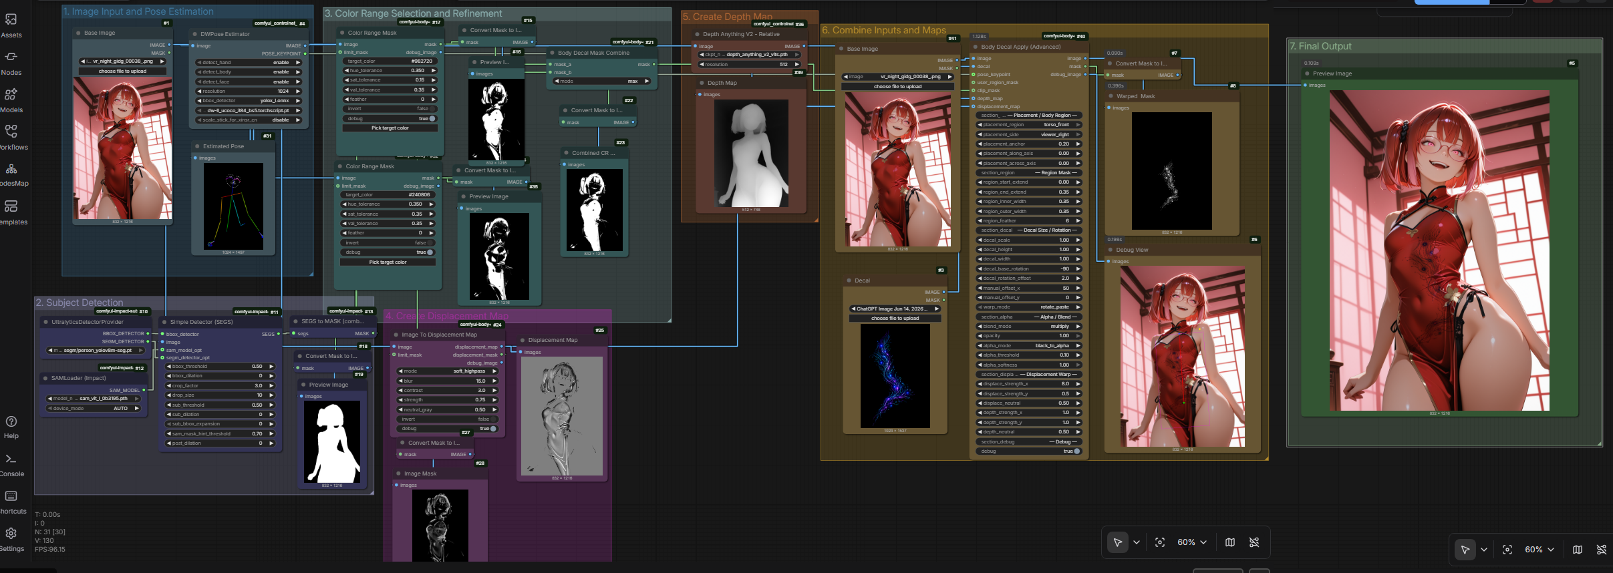
Task: Collapse the Estimated Pose node via its dot
Action: click(x=197, y=146)
